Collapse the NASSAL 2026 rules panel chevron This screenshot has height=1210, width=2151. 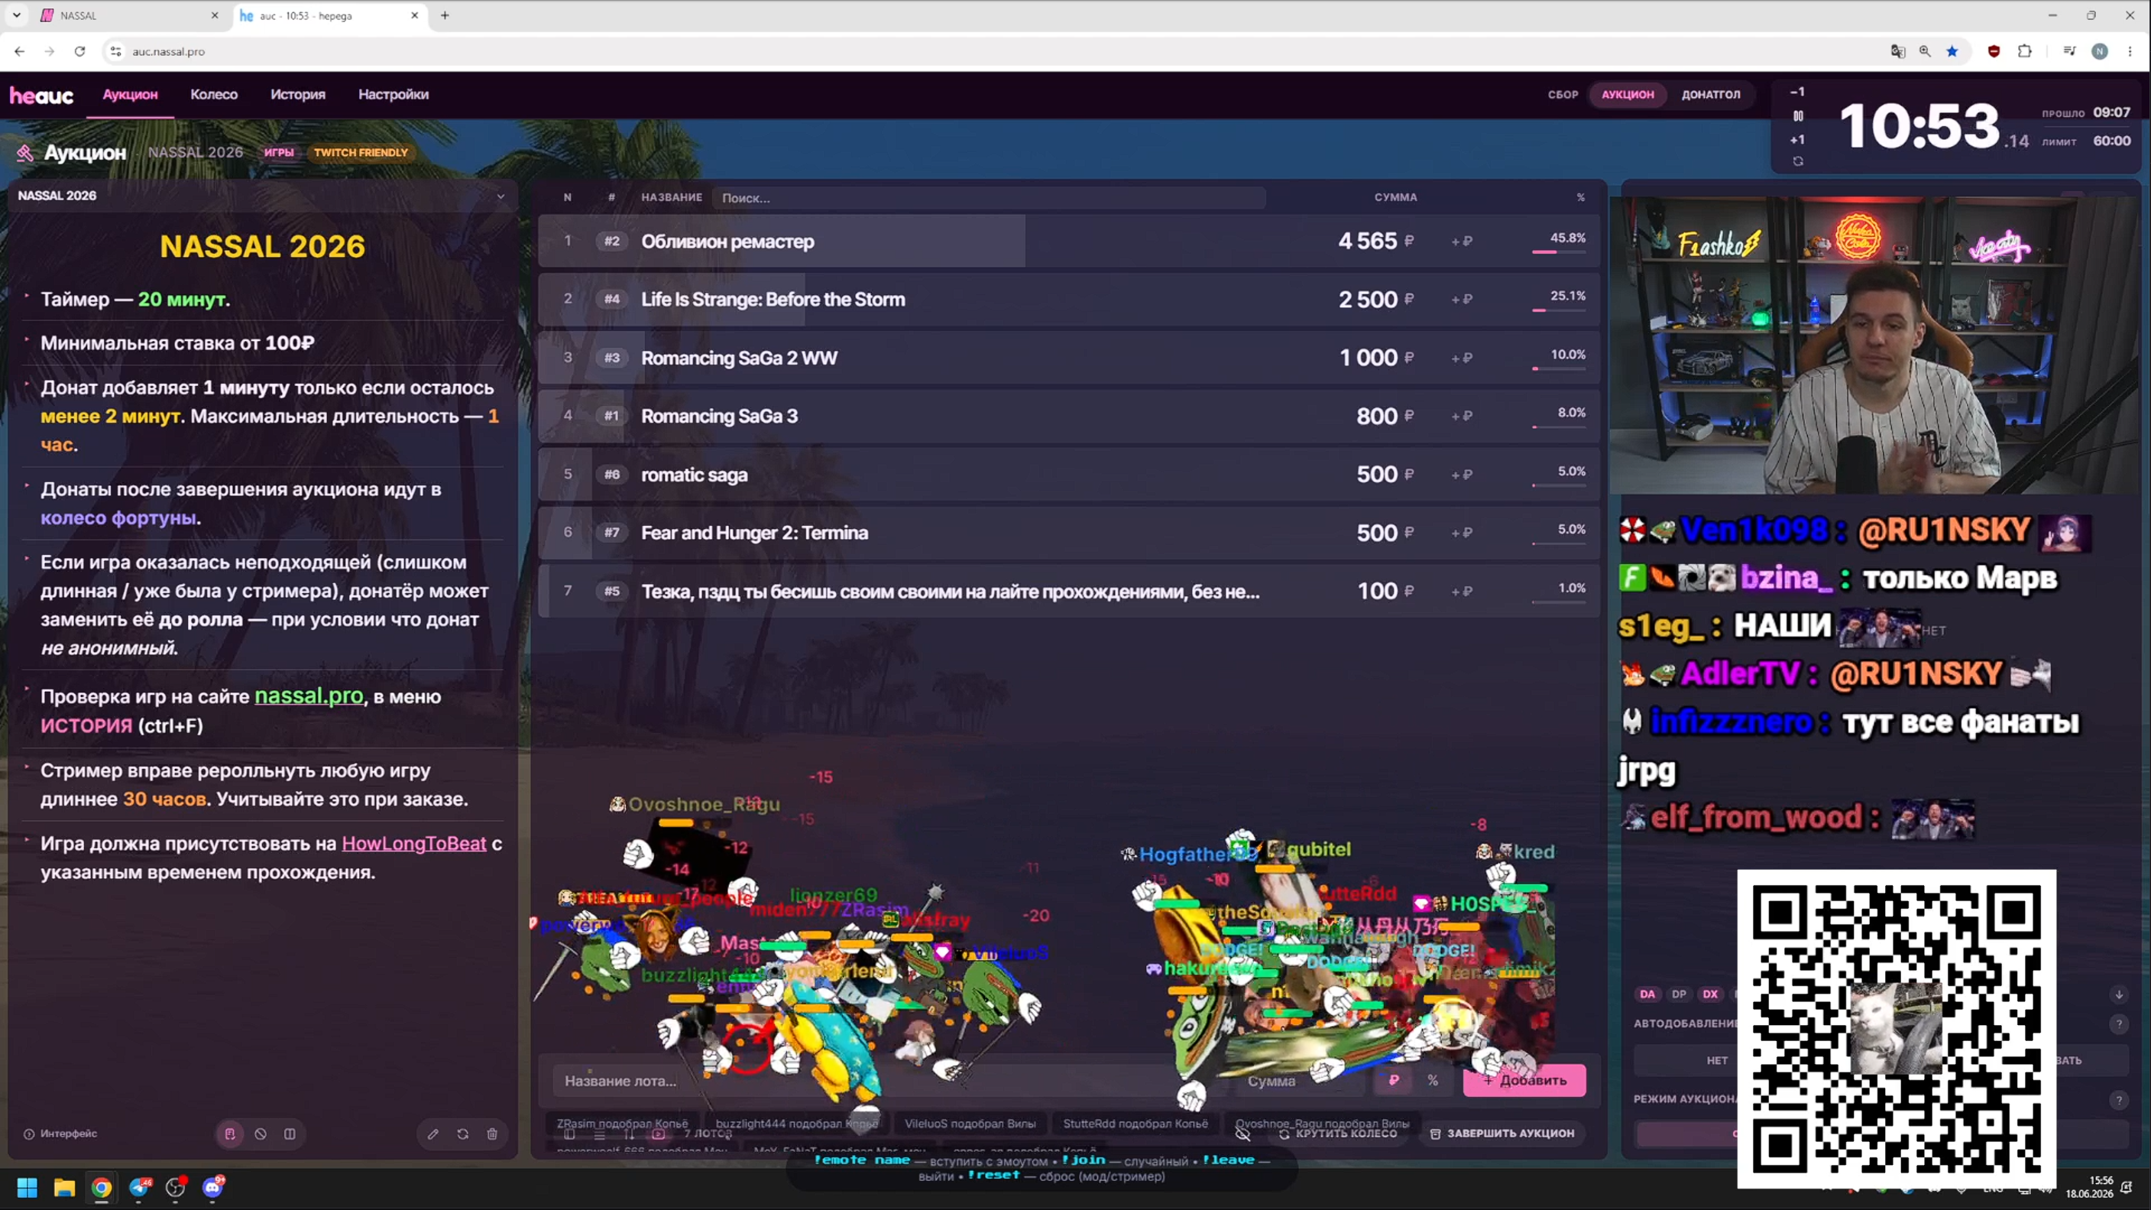(500, 196)
